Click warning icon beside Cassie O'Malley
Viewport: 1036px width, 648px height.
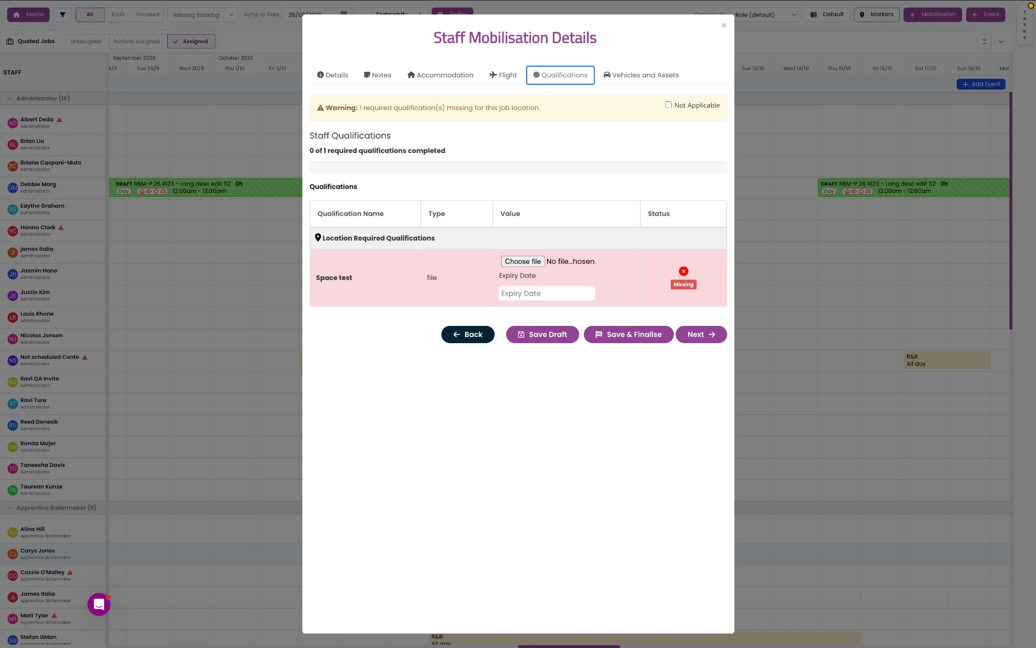click(70, 572)
